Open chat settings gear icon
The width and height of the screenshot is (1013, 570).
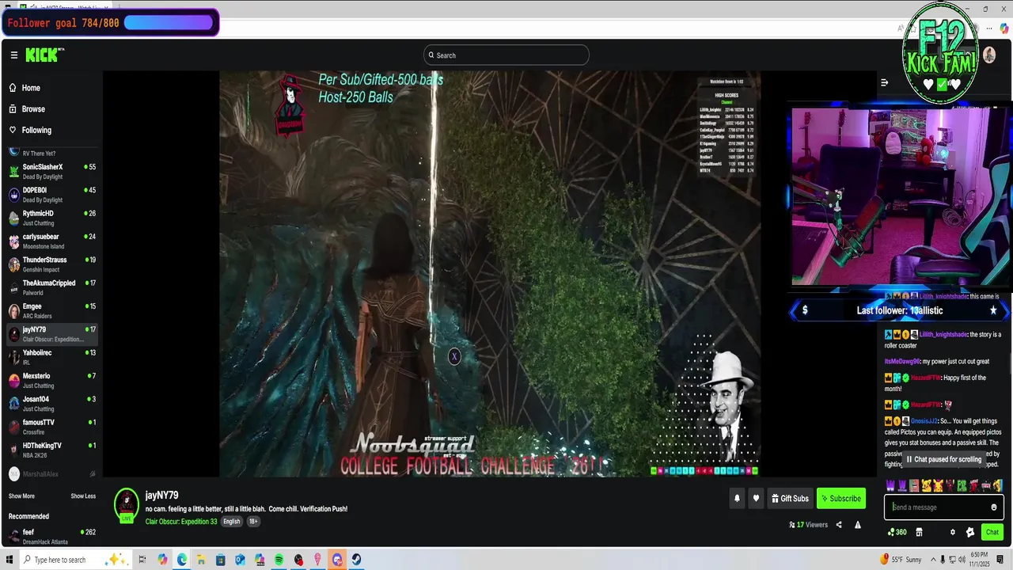pos(953,532)
